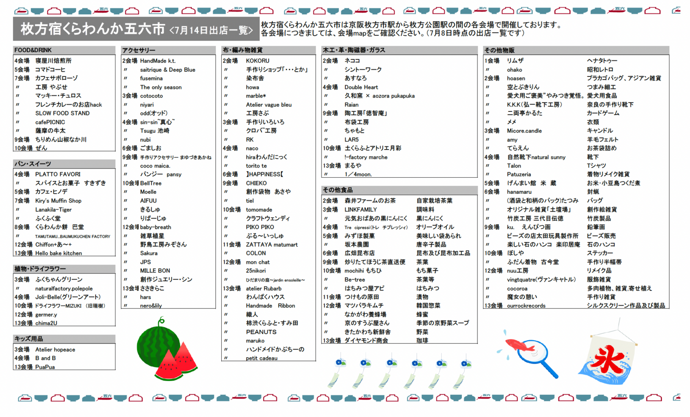Viewport: 690px width, 417px height.
Task: Select the nero&lily entry
Action: click(151, 306)
